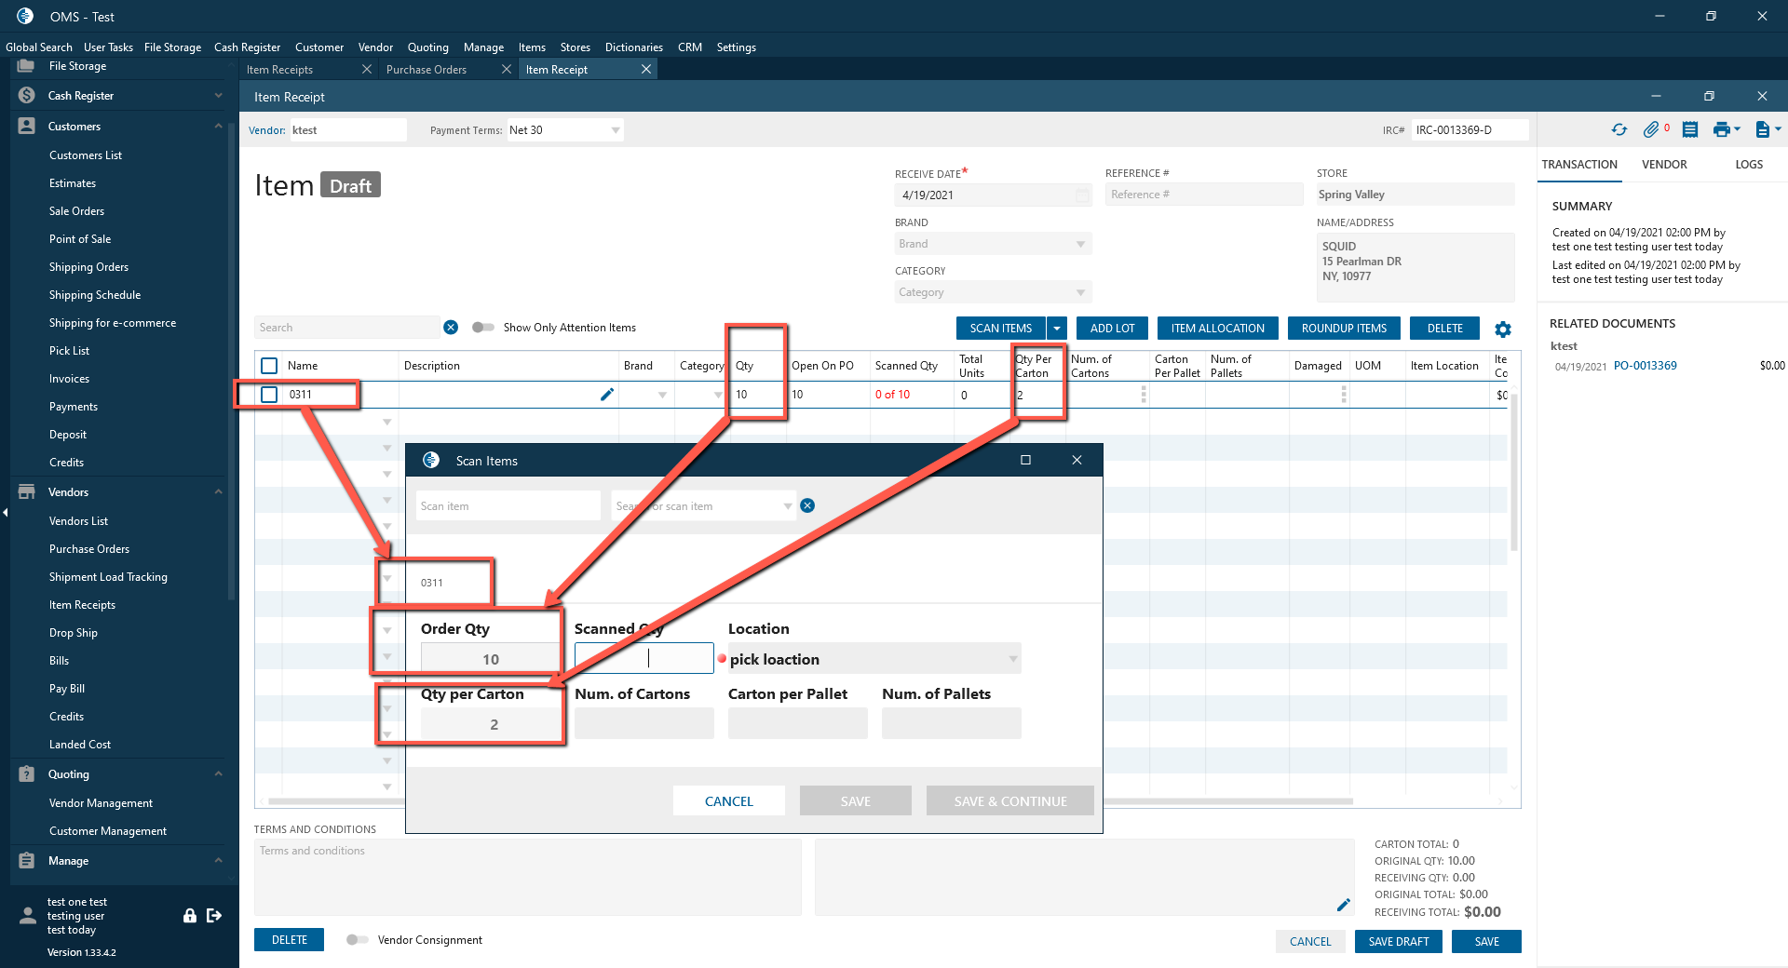This screenshot has width=1788, height=968.
Task: Click the Terms and conditions text box
Action: tap(528, 878)
